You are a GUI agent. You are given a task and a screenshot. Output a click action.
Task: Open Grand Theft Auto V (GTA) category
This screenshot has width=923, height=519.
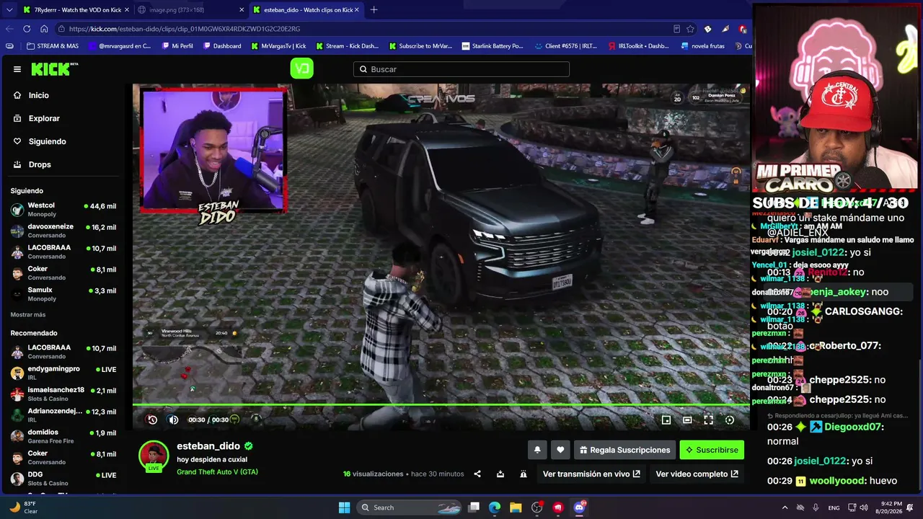point(217,472)
